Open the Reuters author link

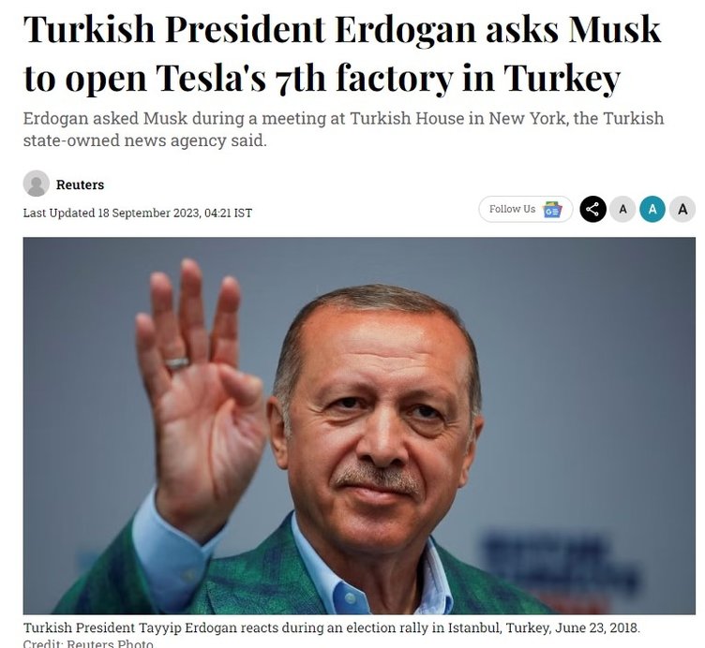[80, 184]
